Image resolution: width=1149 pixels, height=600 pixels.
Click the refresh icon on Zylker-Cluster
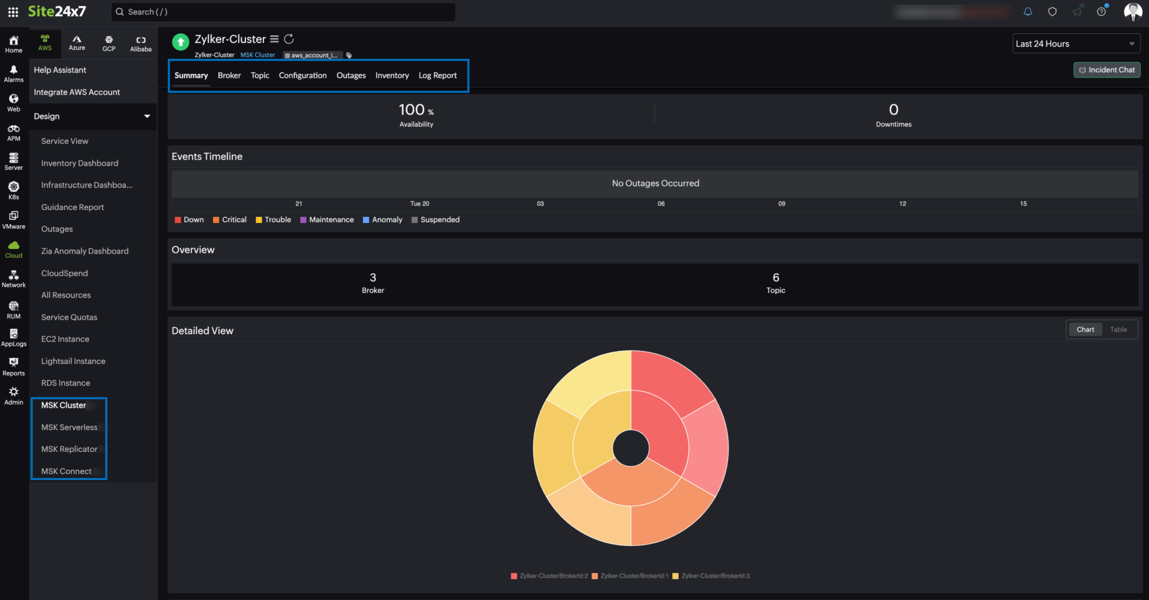(x=290, y=39)
